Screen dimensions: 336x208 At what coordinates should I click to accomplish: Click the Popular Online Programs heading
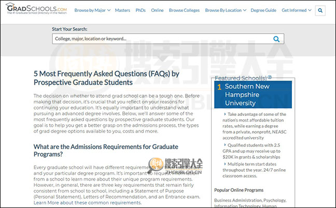click(239, 190)
